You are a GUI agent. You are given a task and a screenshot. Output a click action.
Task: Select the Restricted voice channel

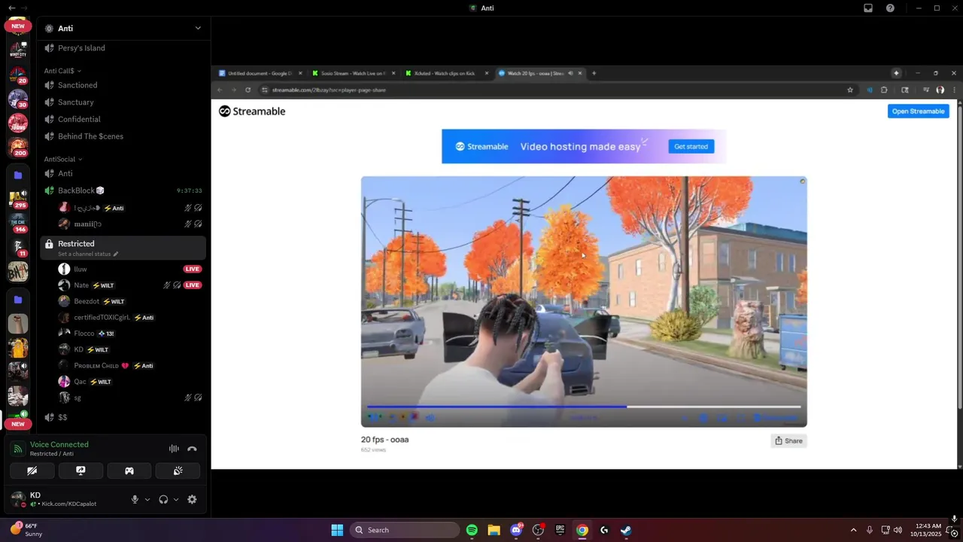coord(123,248)
